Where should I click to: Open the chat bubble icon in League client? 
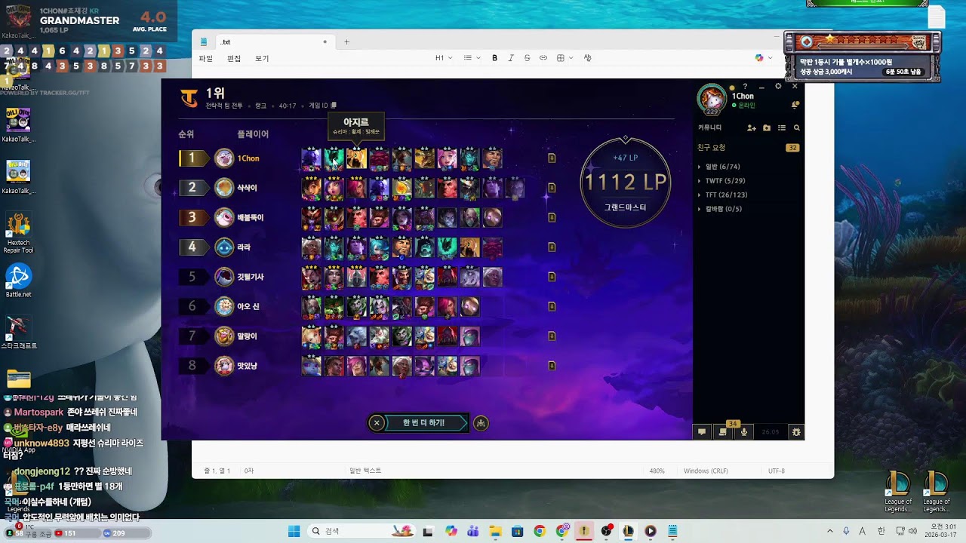click(702, 432)
